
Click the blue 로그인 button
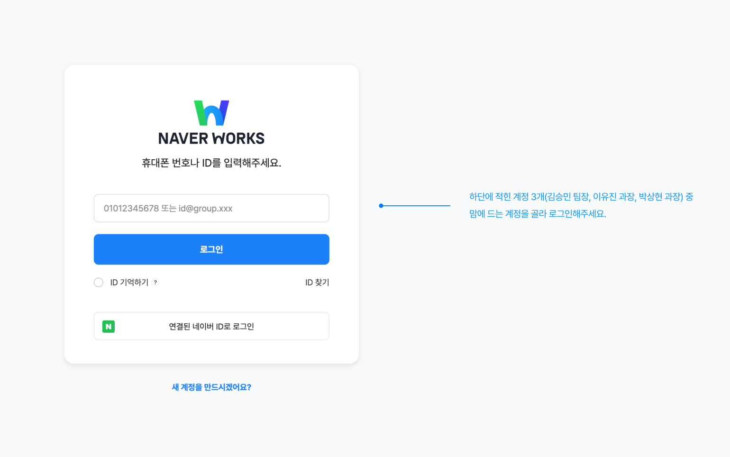[x=211, y=249]
